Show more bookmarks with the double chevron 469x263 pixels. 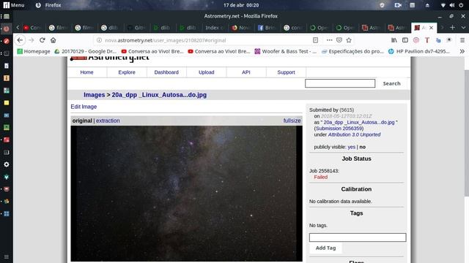click(462, 51)
